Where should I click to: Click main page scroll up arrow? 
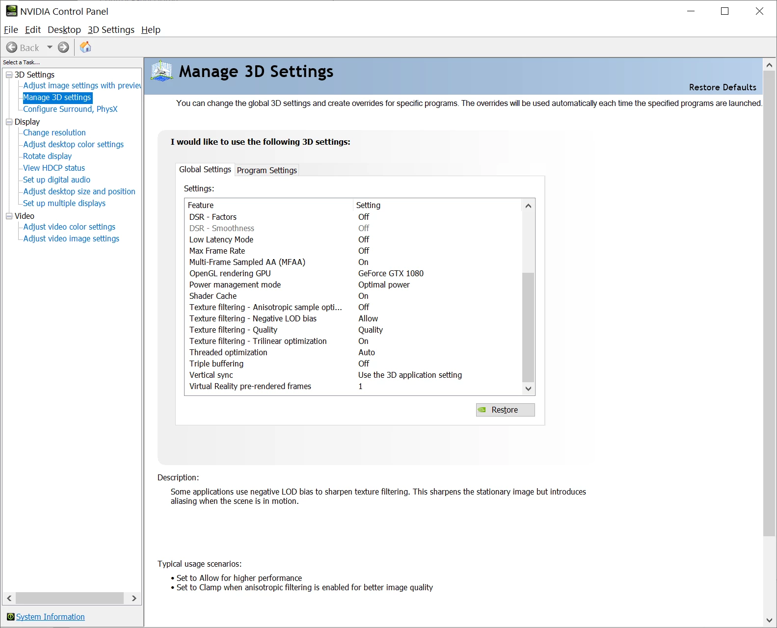tap(769, 65)
